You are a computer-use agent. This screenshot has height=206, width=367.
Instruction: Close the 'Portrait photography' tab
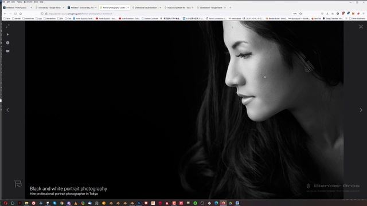[x=128, y=7]
